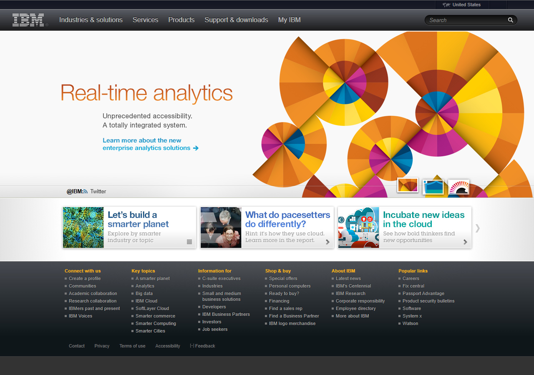This screenshot has height=375, width=534.
Task: Open C-suite executives link
Action: 222,278
